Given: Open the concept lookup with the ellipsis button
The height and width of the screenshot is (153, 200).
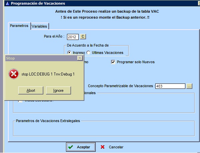Looking at the screenshot, I should (189, 86).
